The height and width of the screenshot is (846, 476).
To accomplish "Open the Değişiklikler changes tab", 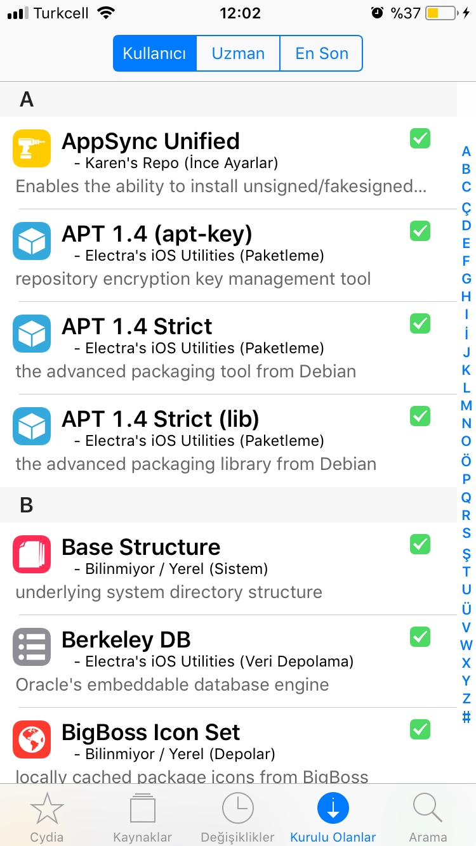I will [237, 818].
